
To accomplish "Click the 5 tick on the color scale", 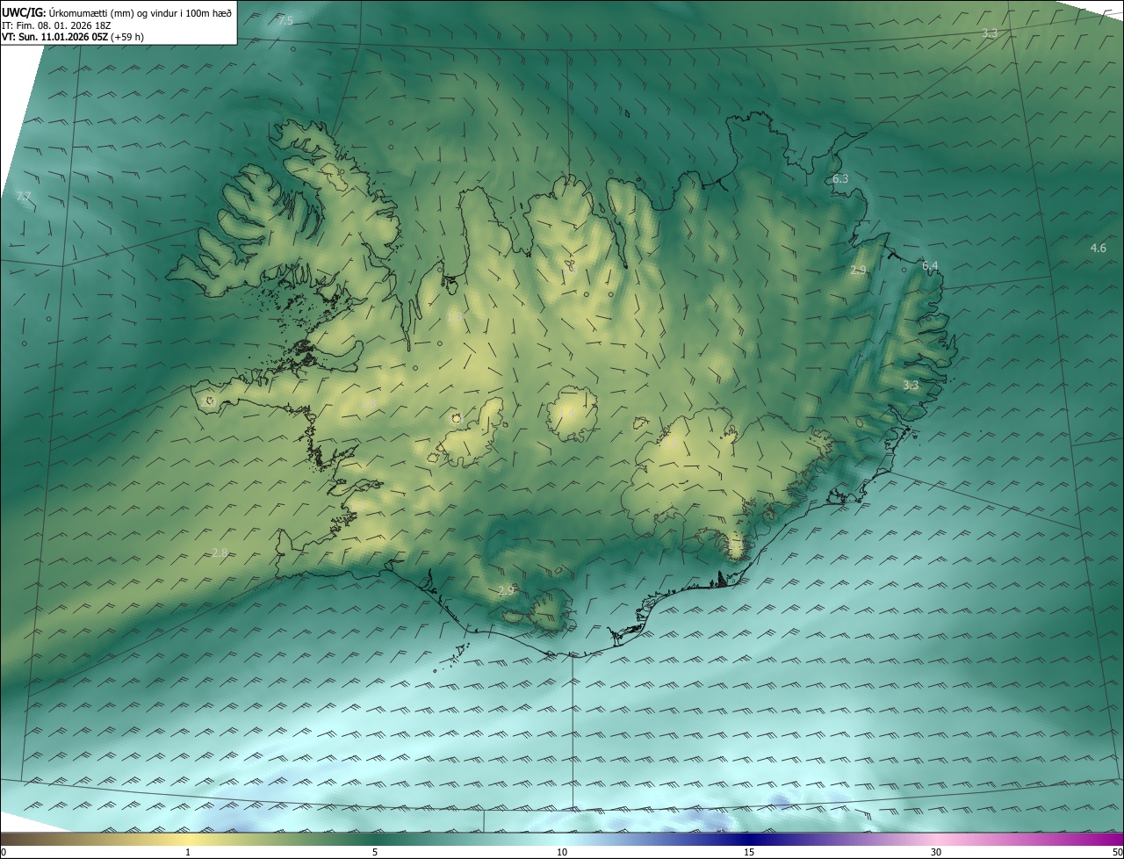I will (x=375, y=852).
